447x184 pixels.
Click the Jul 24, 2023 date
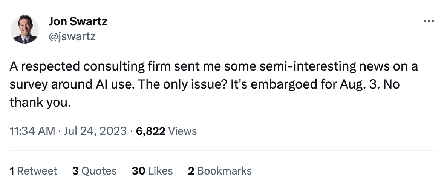point(96,131)
